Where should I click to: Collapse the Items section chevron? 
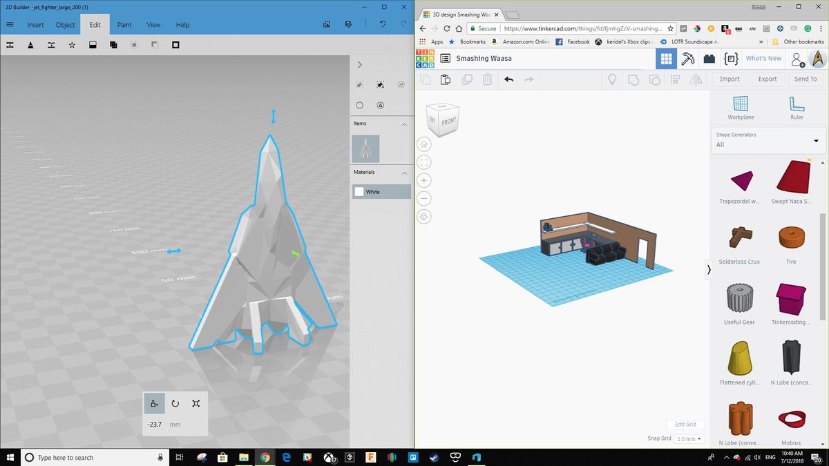[404, 124]
